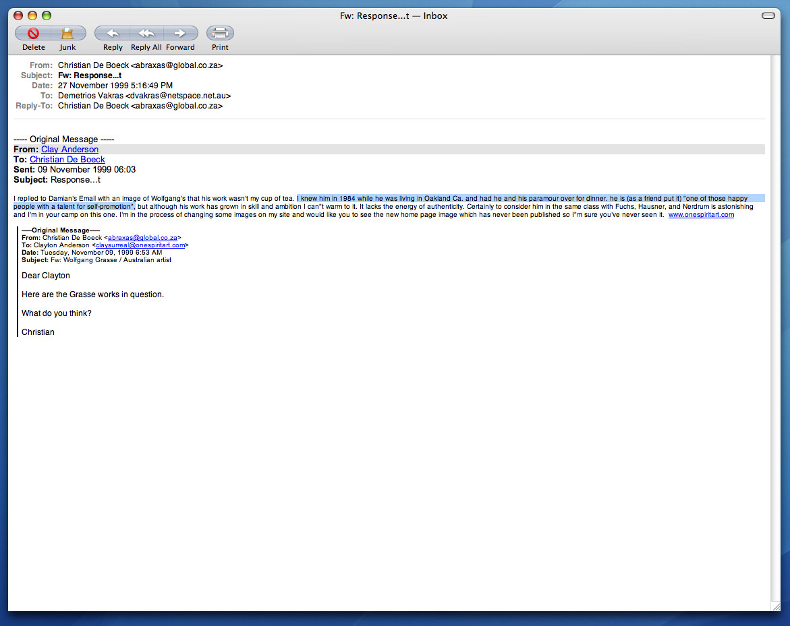The height and width of the screenshot is (626, 790).
Task: Click abraxas@global.co.za address in quoted message
Action: (142, 237)
